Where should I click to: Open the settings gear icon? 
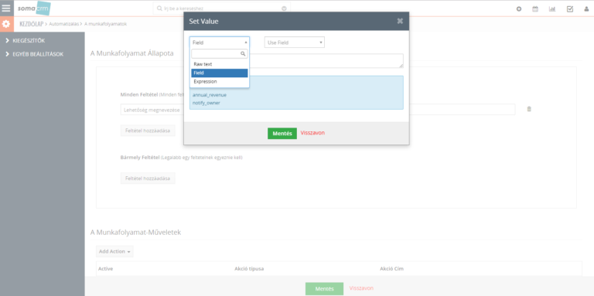(6, 24)
